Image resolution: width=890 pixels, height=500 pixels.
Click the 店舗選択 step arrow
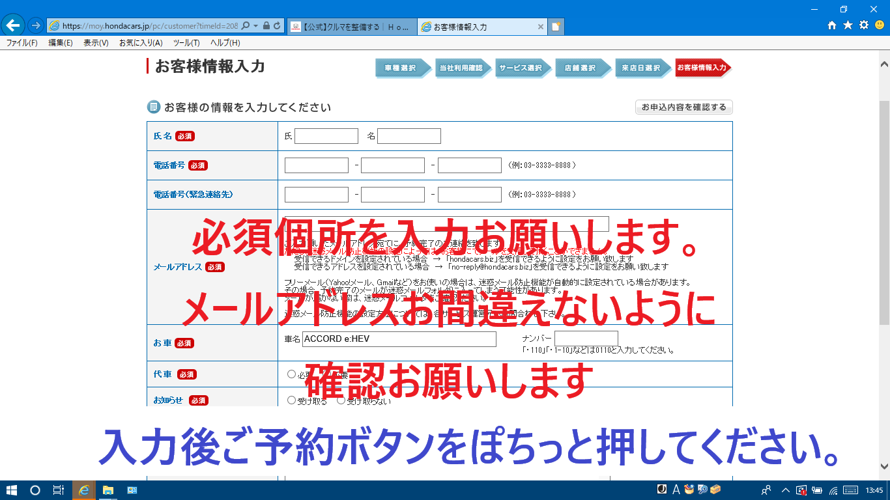pos(580,68)
